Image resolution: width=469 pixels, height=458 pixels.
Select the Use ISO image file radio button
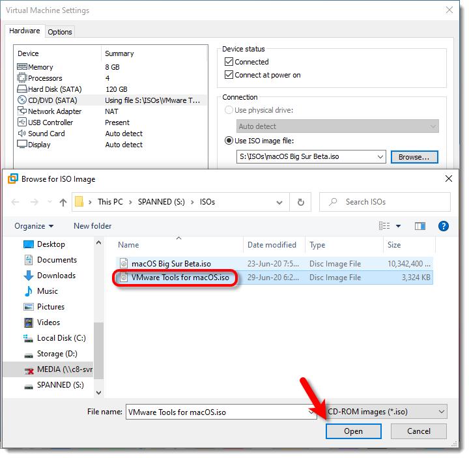229,141
